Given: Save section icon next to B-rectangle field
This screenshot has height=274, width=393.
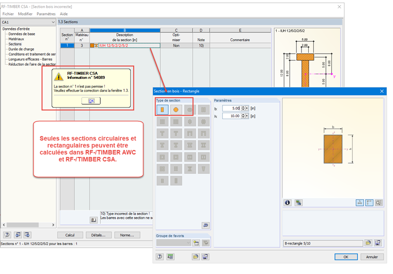Looking at the screenshot, I should [378, 243].
